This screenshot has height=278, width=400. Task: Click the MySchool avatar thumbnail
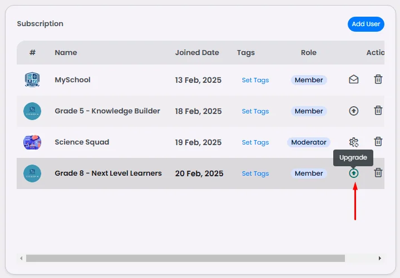point(32,80)
